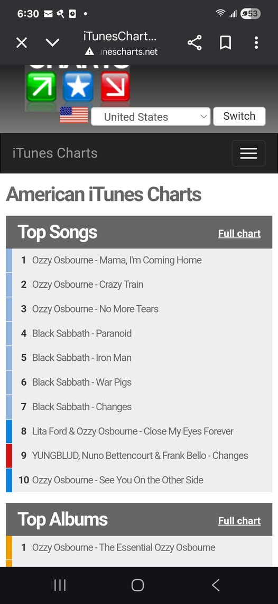Bookmark this page with the bookmark icon
This screenshot has width=278, height=604.
(225, 42)
